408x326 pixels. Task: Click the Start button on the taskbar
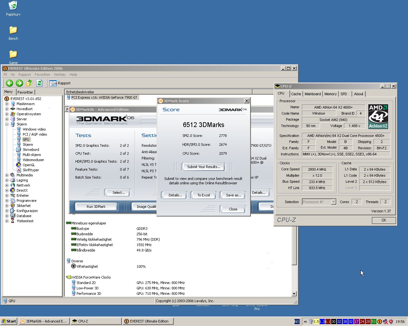[x=9, y=321]
